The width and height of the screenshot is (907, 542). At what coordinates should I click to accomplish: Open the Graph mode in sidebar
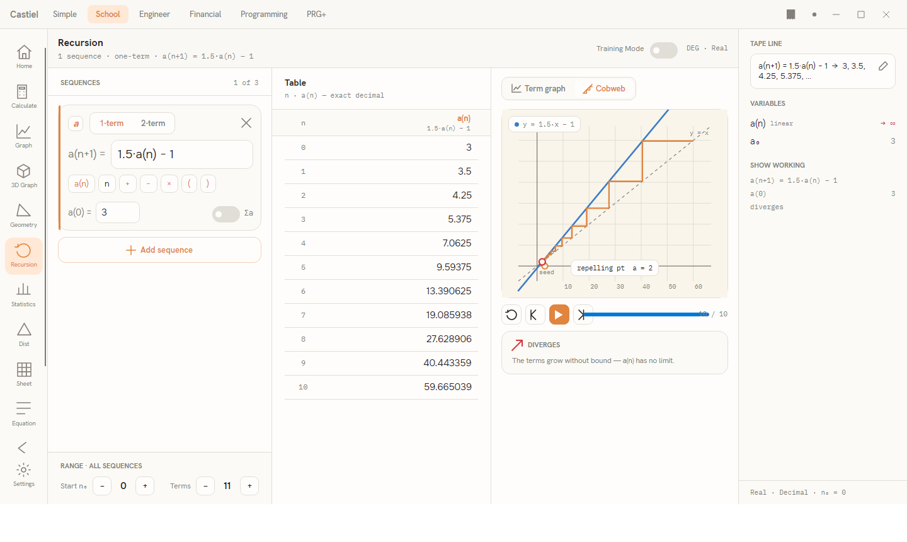click(24, 137)
